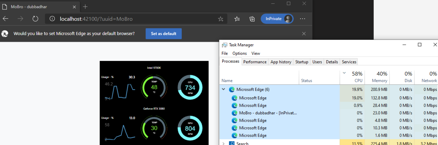Select Microsoft Edge child using 1.6 MB
This screenshot has height=145, width=438.
[x=328, y=135]
